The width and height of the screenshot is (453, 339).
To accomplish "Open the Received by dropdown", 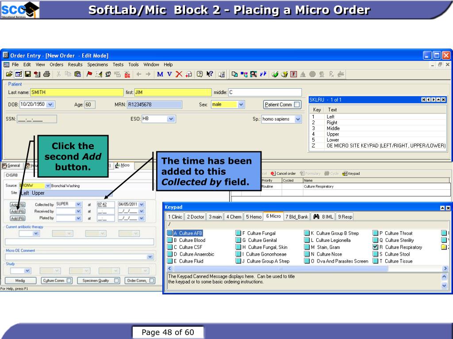I will 78,211.
